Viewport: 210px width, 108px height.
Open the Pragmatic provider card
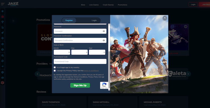[x=45, y=74]
